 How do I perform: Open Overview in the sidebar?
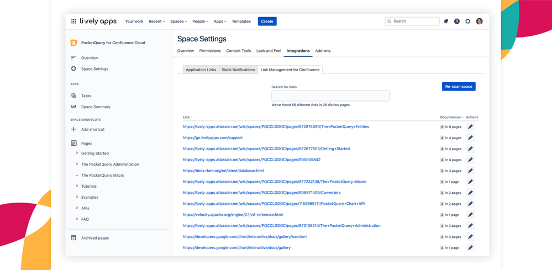click(90, 58)
